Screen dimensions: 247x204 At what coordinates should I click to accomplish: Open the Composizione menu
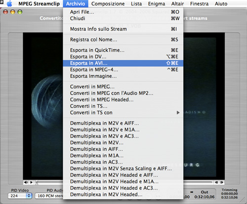(x=108, y=3)
